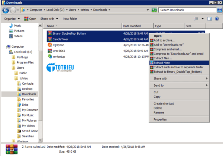Image resolution: width=223 pixels, height=156 pixels.
Task: Expand the Send to context submenu
Action: (179, 85)
